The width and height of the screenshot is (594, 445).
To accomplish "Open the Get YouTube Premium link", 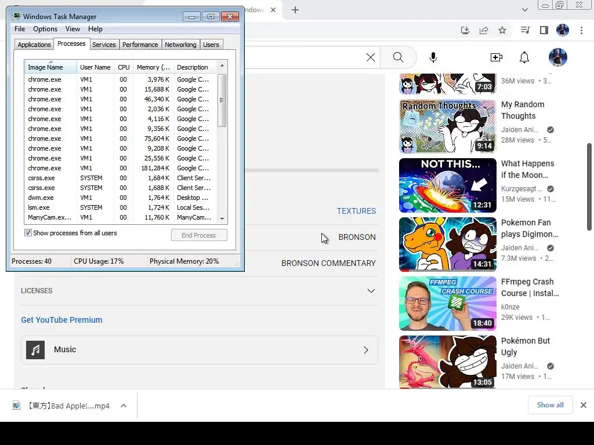I will click(x=61, y=320).
